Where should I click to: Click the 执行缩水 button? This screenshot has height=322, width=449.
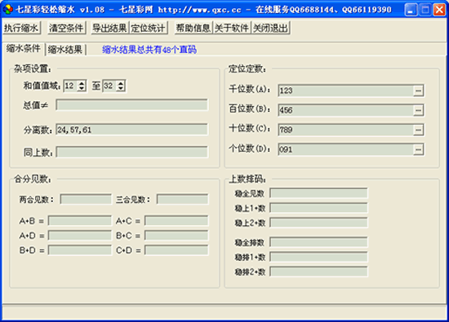[x=21, y=28]
